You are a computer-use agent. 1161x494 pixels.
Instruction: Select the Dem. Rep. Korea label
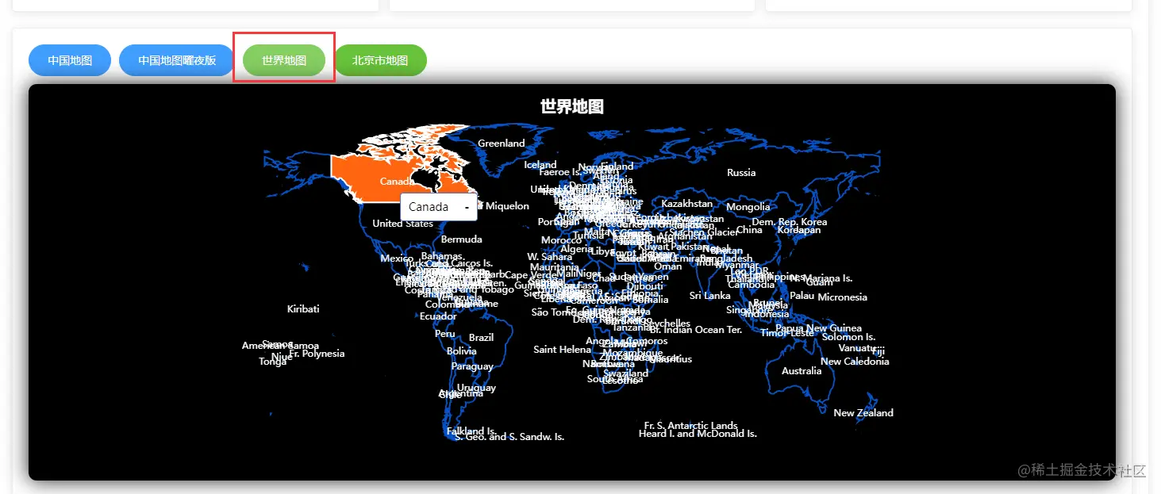coord(789,222)
